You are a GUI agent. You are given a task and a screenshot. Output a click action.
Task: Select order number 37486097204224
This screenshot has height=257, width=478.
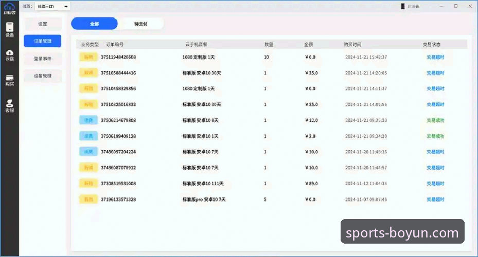118,152
